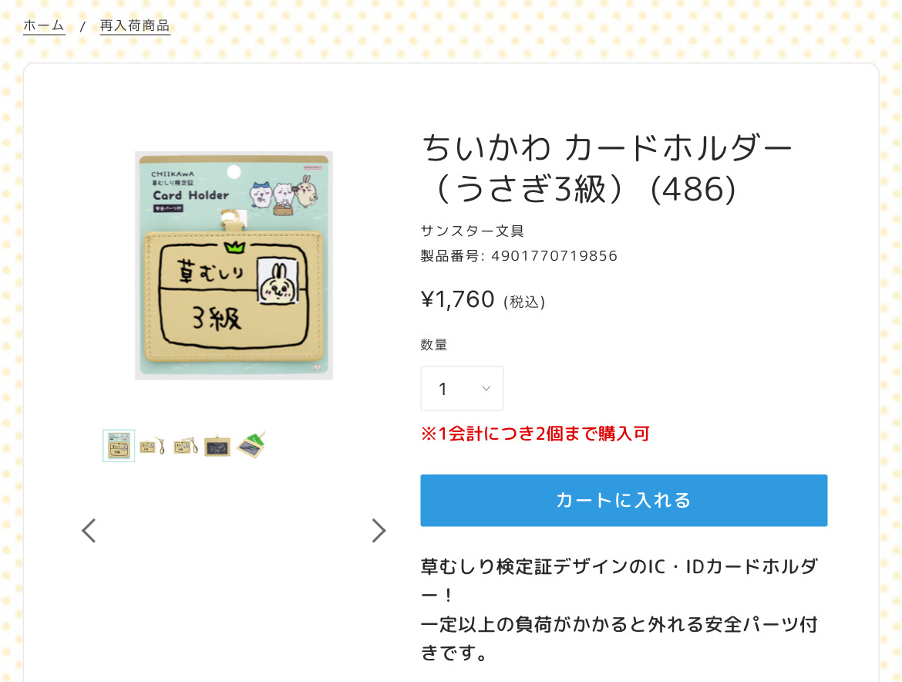Open the ホーム breadcrumb link
This screenshot has height=682, width=902.
44,26
